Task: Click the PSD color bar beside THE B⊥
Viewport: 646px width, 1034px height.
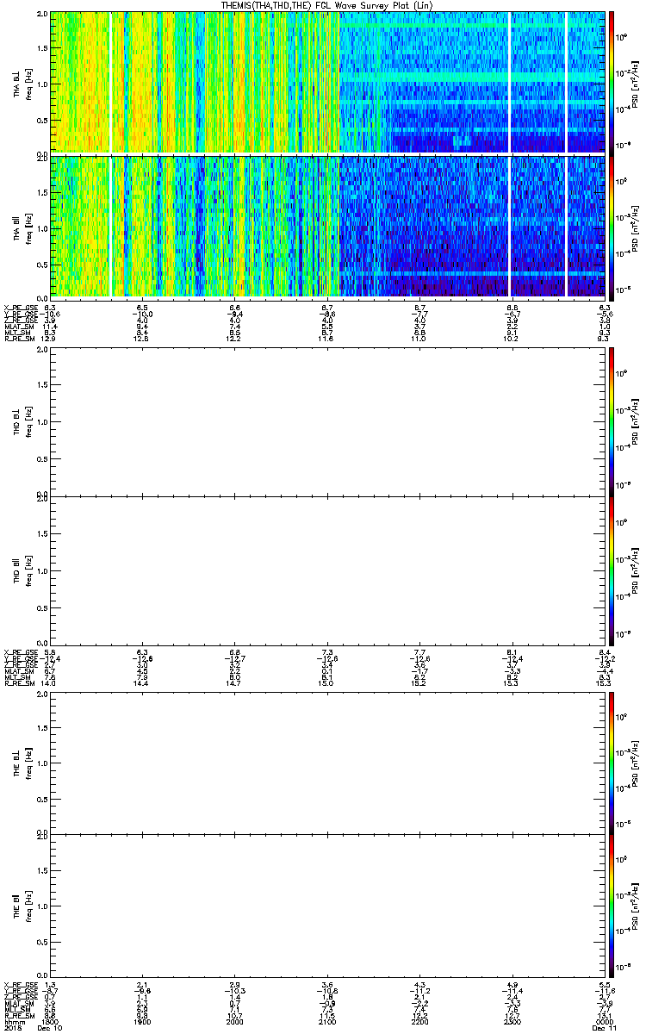Action: 612,763
